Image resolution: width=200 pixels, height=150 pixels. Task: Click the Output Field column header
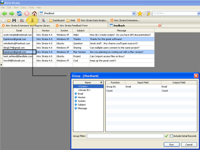pos(179,82)
